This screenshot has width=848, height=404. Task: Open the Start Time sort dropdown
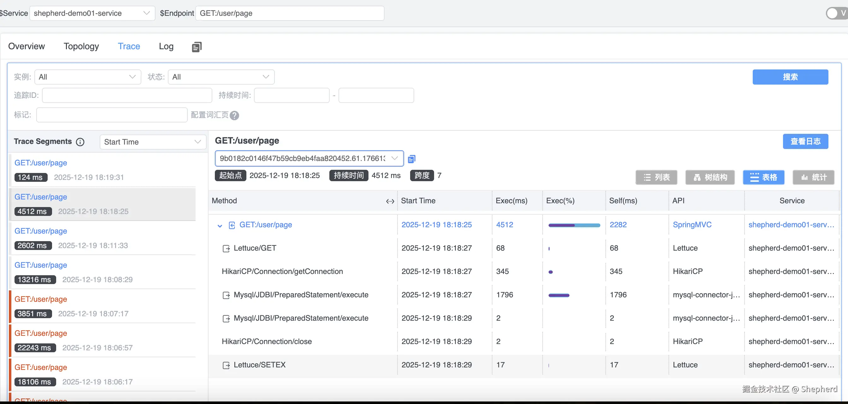[153, 142]
